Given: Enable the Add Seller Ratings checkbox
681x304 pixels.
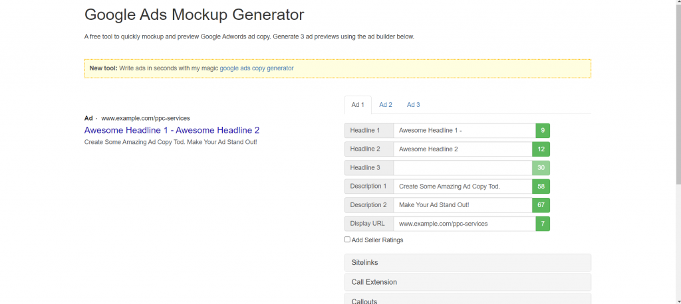Looking at the screenshot, I should (x=347, y=240).
